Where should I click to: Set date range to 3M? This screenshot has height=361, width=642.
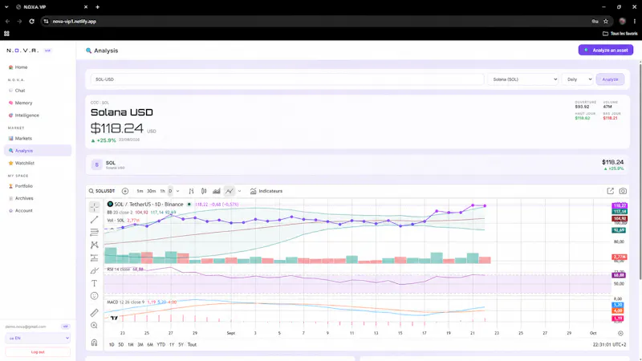tap(140, 345)
